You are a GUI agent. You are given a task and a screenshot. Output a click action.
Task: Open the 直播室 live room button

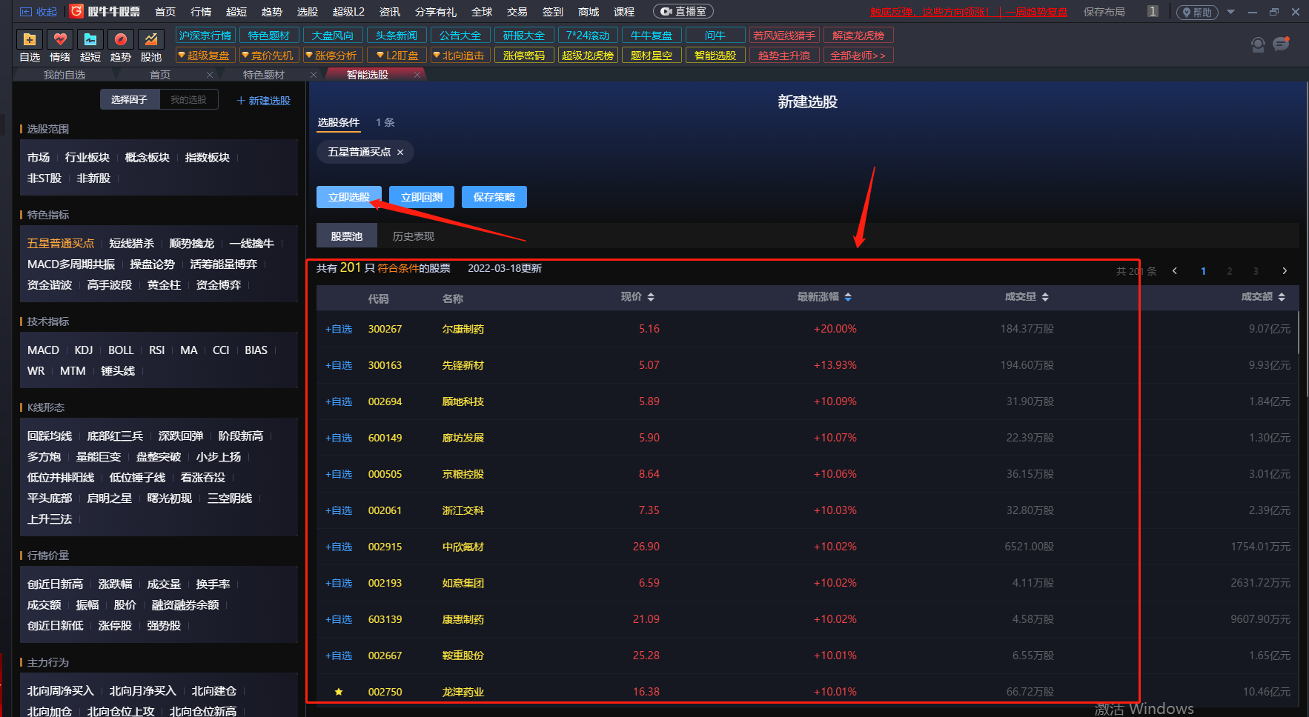683,12
